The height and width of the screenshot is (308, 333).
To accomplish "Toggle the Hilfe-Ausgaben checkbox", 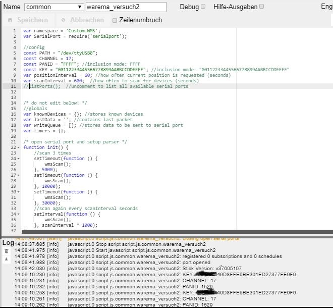I will [262, 7].
